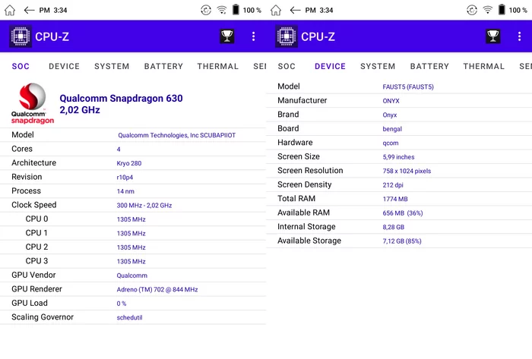Tap Revision value r10p4

125,177
